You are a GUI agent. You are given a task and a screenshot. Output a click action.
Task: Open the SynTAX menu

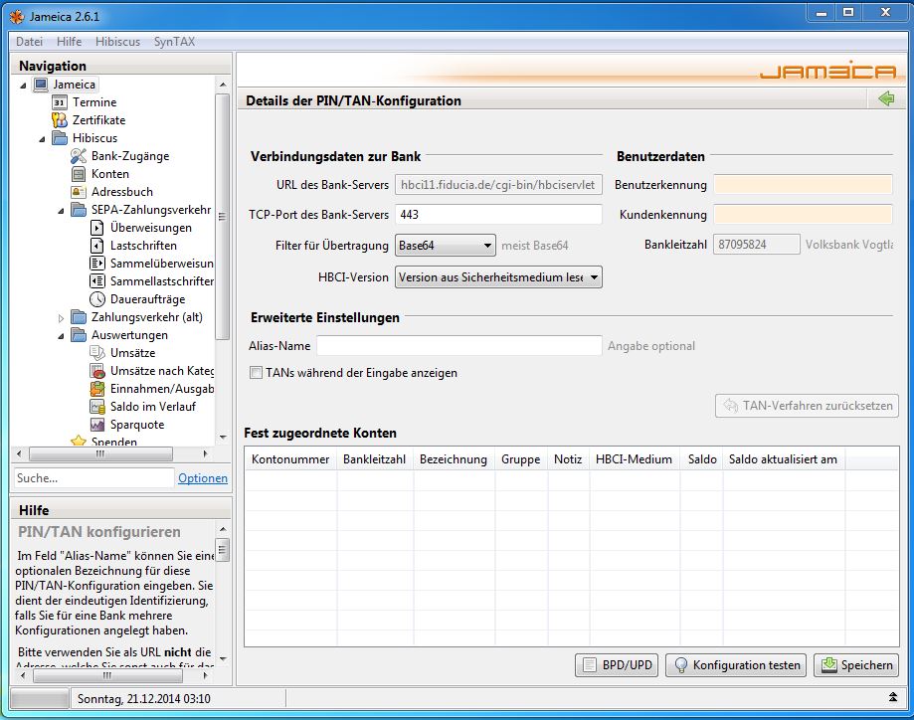pyautogui.click(x=174, y=42)
